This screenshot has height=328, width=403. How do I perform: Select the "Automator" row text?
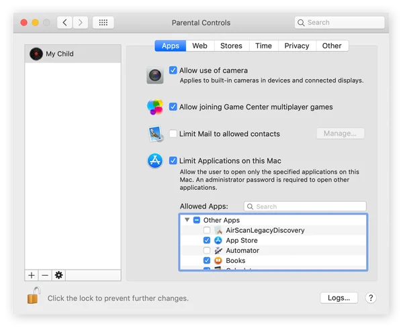(x=242, y=250)
